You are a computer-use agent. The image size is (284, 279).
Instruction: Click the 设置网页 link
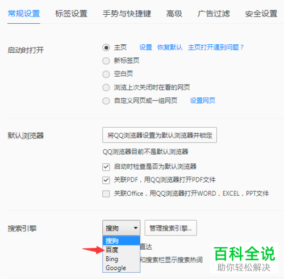tap(203, 100)
